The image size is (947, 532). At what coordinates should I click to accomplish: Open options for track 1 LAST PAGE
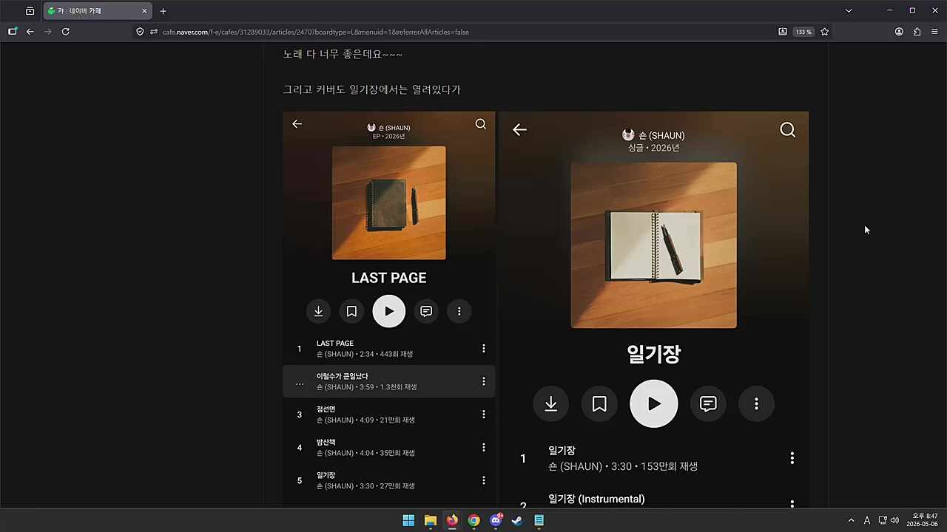(484, 348)
